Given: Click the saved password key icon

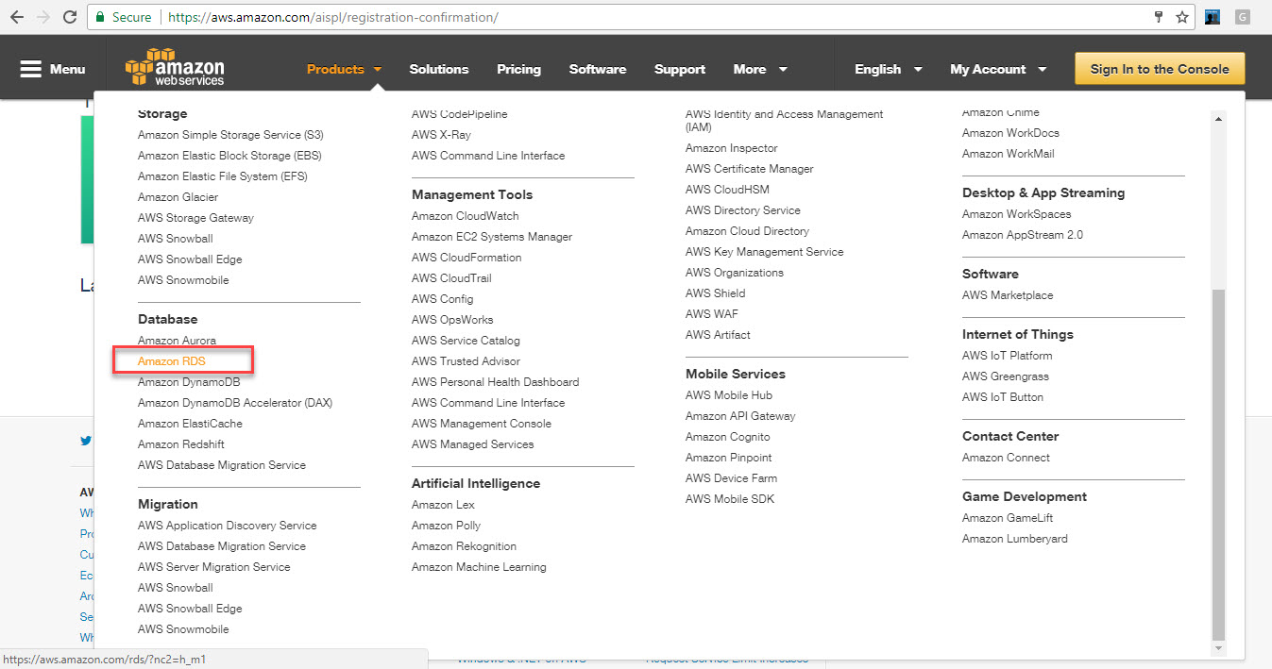Looking at the screenshot, I should (1159, 17).
